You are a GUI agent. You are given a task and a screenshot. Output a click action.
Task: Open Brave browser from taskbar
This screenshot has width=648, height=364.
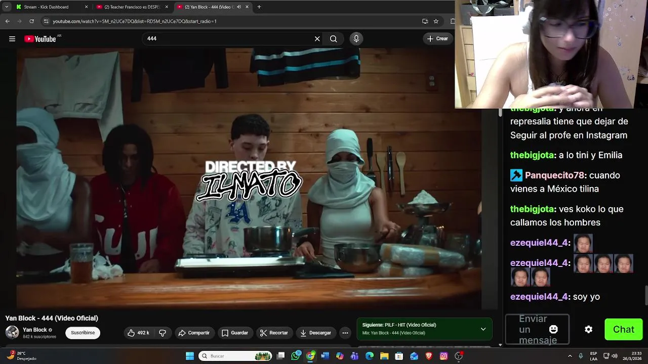pos(429,356)
